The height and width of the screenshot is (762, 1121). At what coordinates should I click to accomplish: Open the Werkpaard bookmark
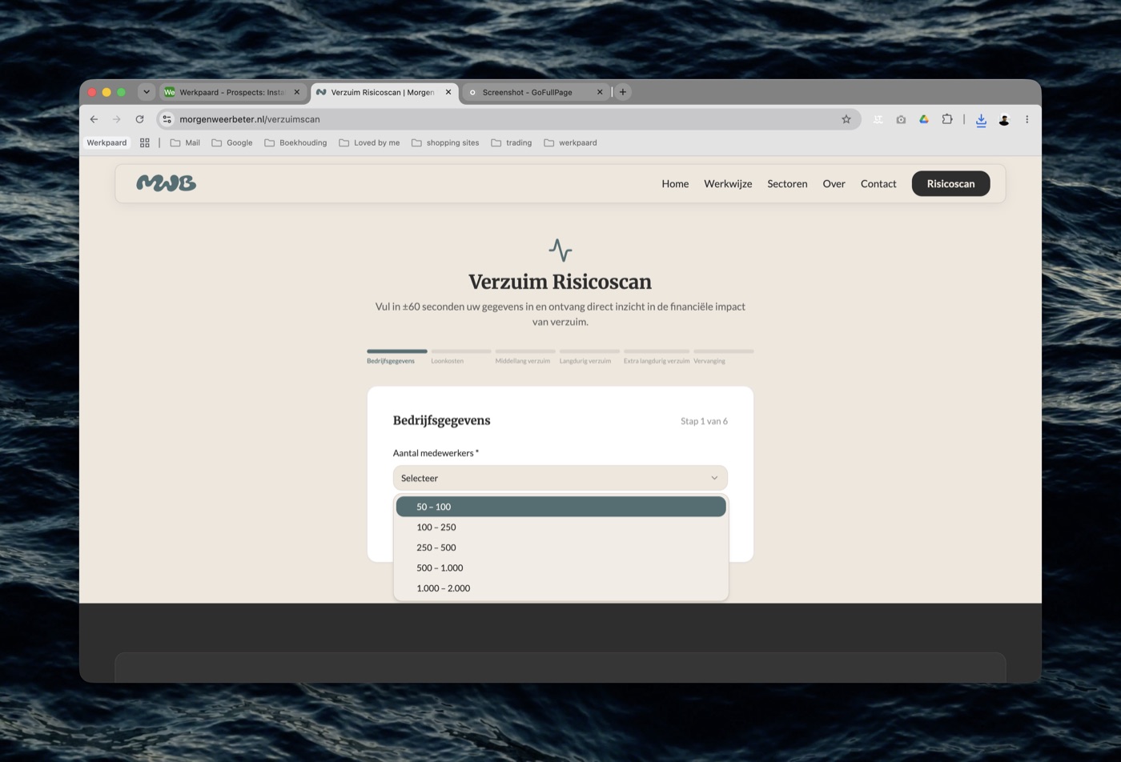(x=106, y=142)
